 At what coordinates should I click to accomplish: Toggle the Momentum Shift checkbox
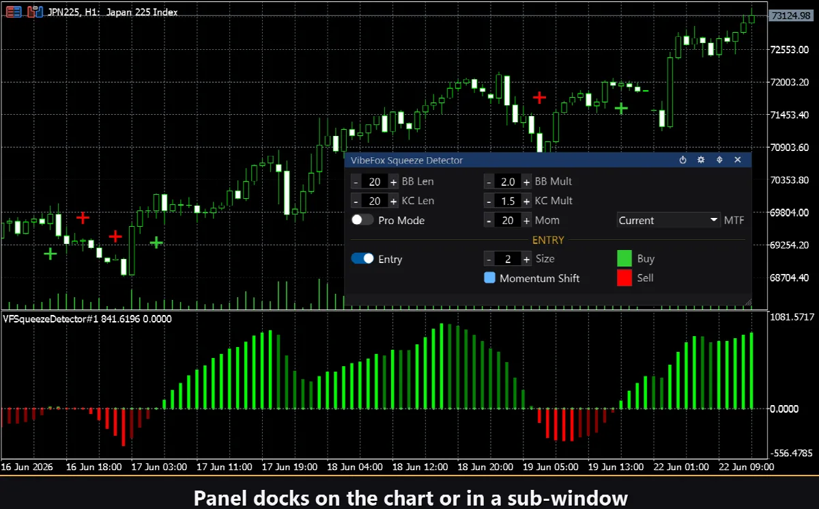coord(489,278)
